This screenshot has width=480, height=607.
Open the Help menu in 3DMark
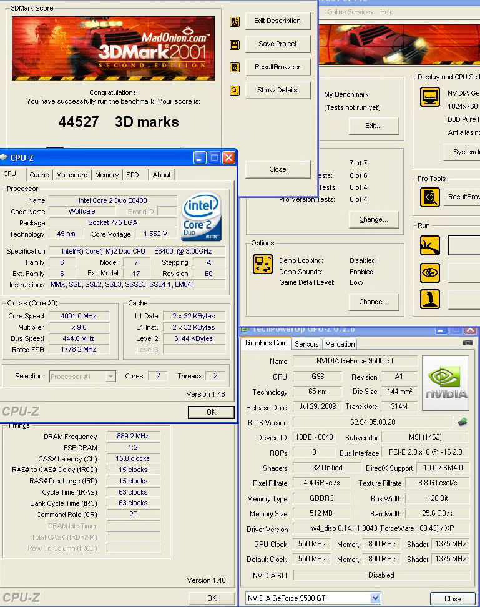click(386, 12)
